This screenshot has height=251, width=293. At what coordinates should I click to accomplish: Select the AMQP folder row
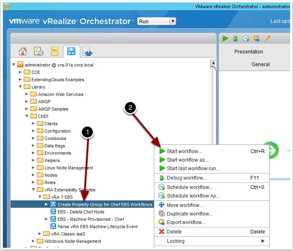click(x=44, y=101)
